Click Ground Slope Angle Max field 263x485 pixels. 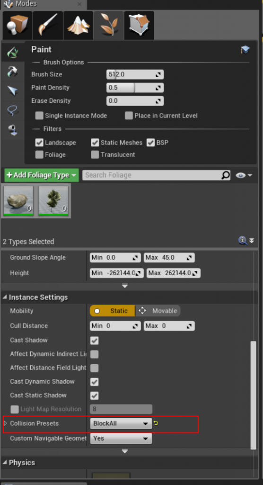(x=169, y=258)
